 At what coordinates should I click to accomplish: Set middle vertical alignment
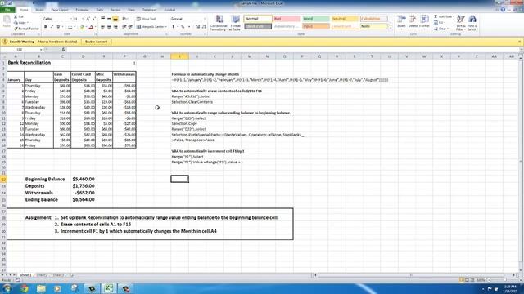(x=109, y=19)
